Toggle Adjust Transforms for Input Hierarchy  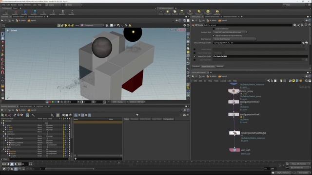214,35
